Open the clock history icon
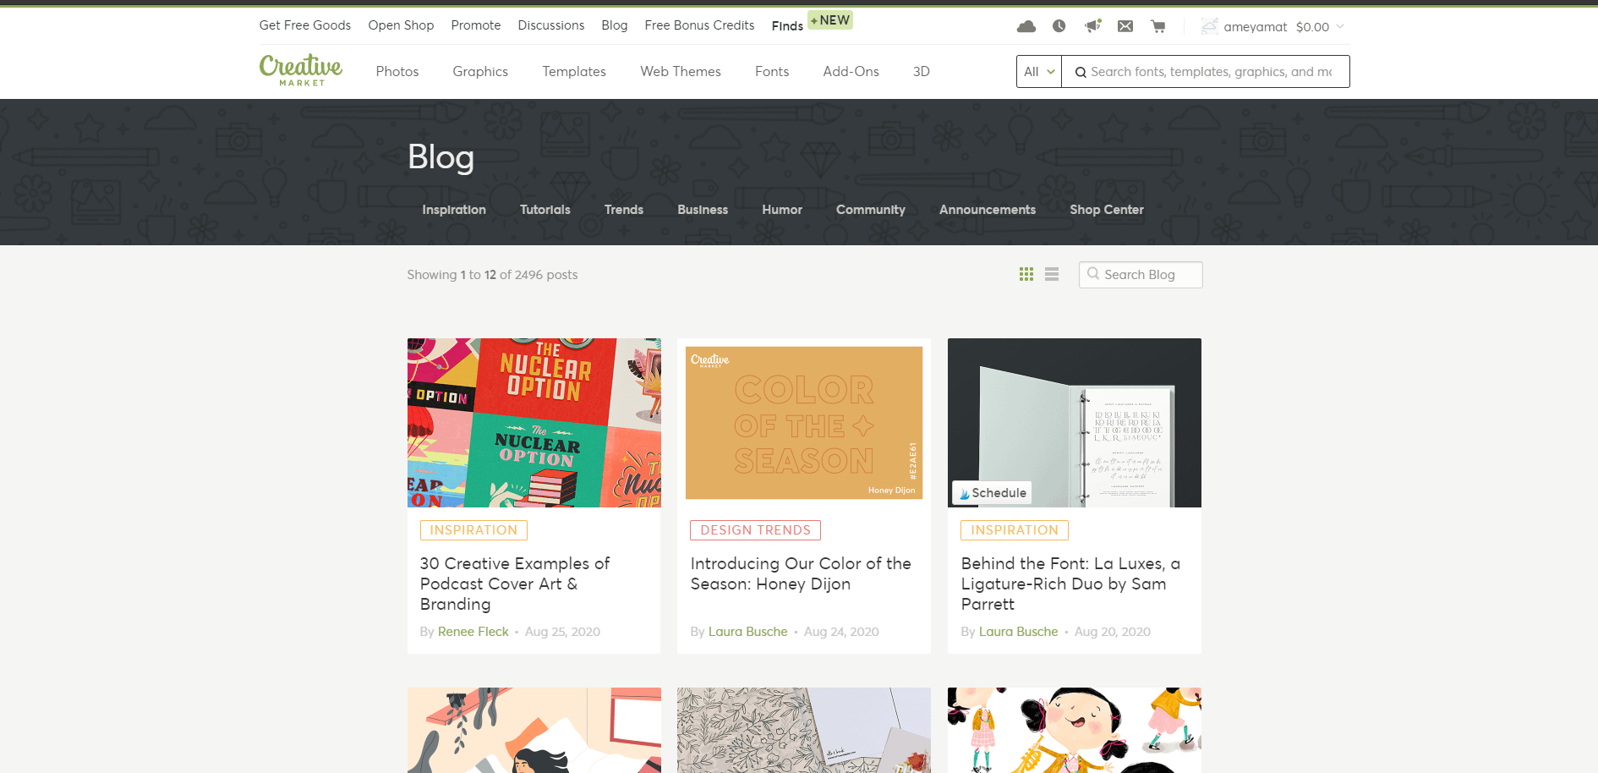1598x773 pixels. [x=1059, y=26]
